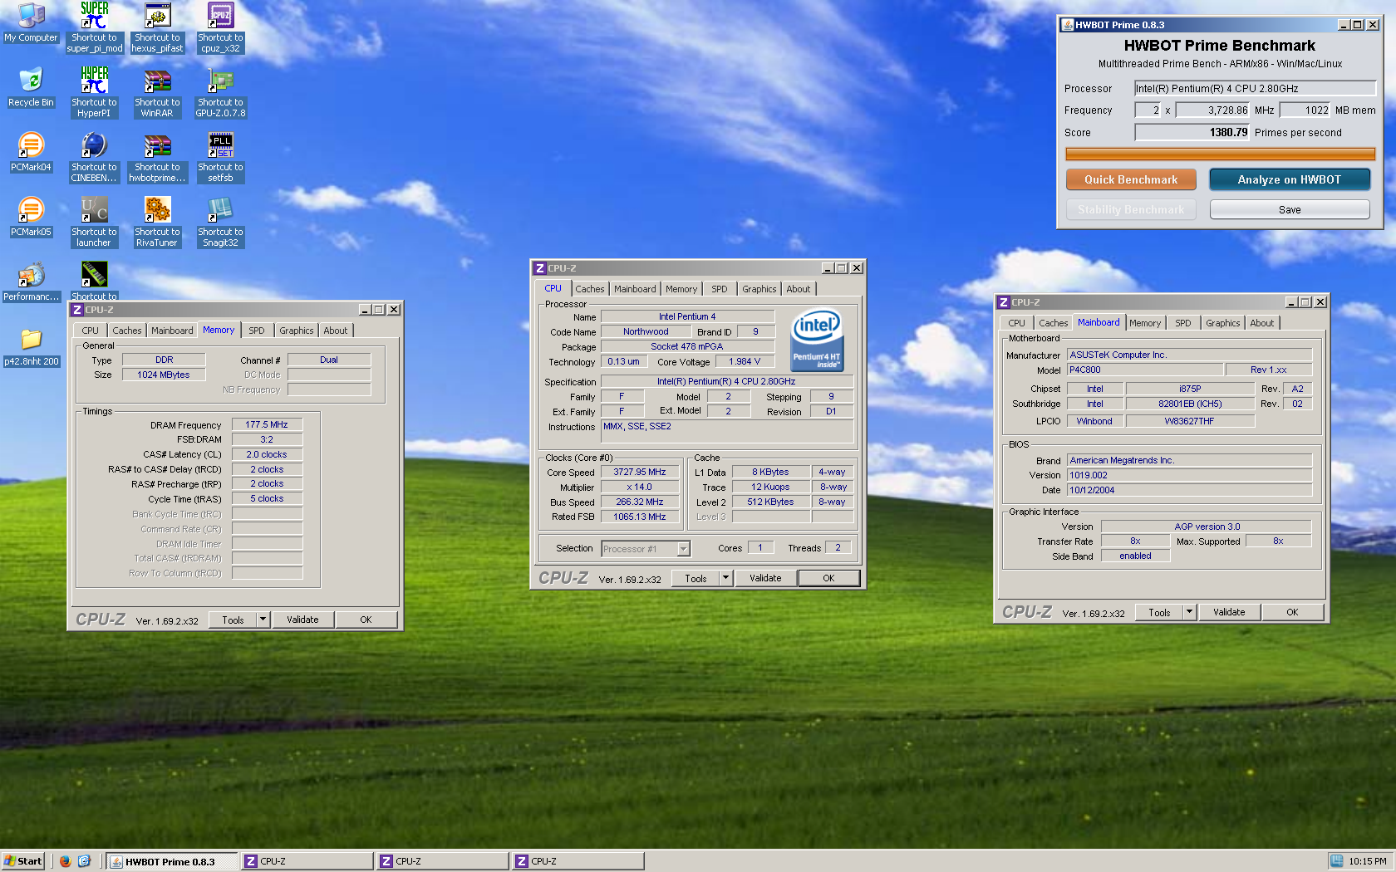
Task: Click the AGP version 3.0 field
Action: (x=1207, y=527)
